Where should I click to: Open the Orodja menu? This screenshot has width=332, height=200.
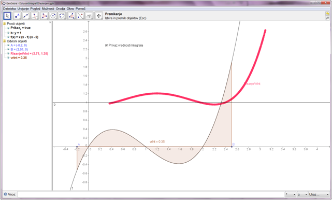click(61, 9)
